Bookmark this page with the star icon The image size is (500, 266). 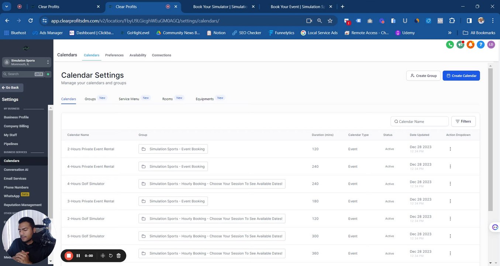(330, 21)
